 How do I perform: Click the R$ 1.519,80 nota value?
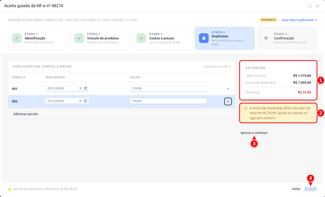pos(302,76)
